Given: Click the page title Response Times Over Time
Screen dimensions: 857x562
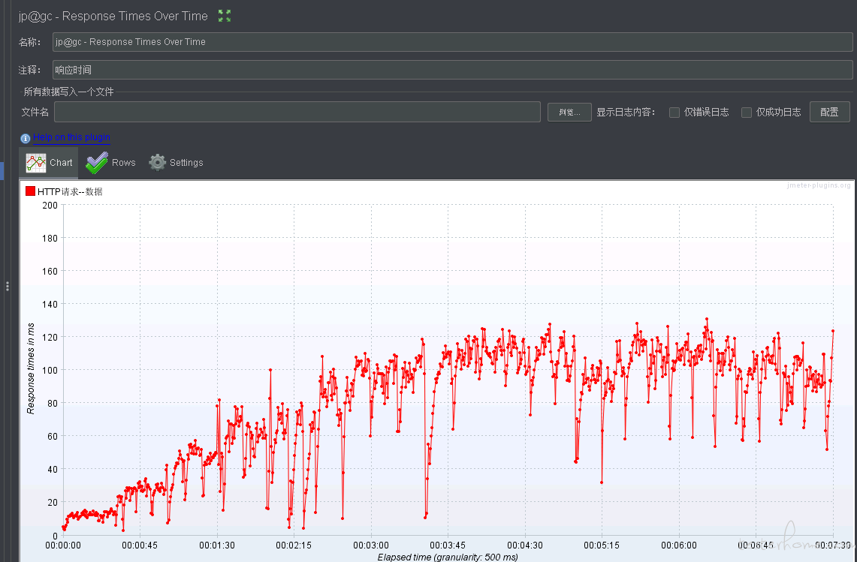Looking at the screenshot, I should tap(113, 17).
